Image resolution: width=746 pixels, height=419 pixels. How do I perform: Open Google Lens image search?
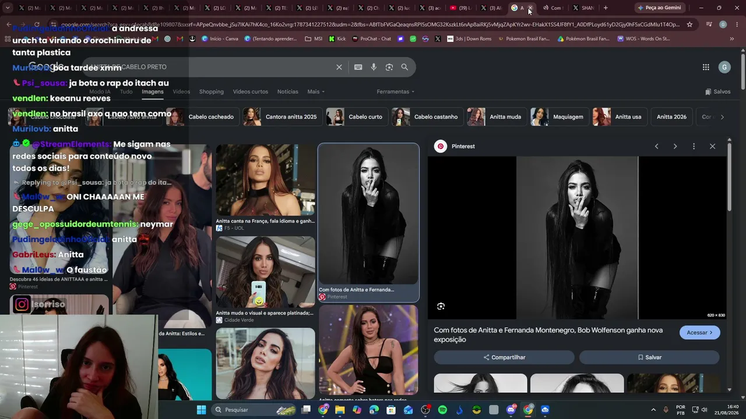click(389, 67)
